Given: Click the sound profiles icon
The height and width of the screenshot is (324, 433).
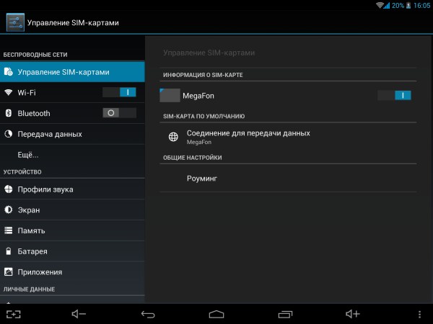Looking at the screenshot, I should [x=8, y=189].
